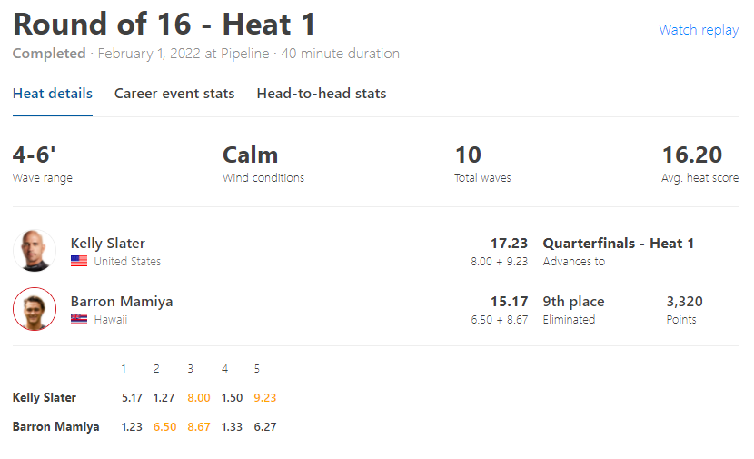Click the 3,320 Points value
The image size is (754, 459).
[684, 302]
